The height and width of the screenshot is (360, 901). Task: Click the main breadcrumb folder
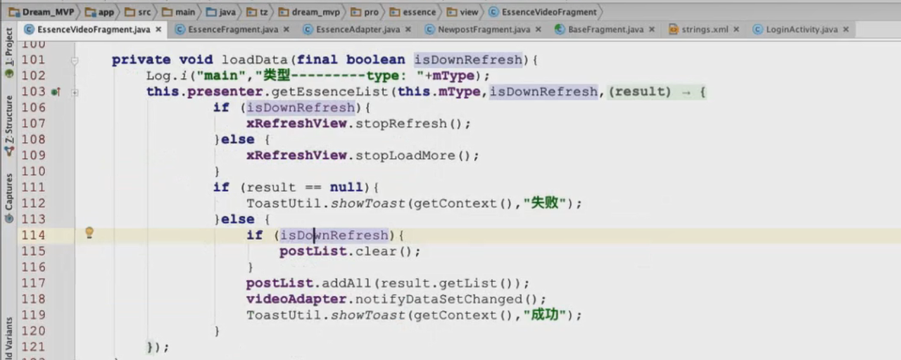[178, 11]
